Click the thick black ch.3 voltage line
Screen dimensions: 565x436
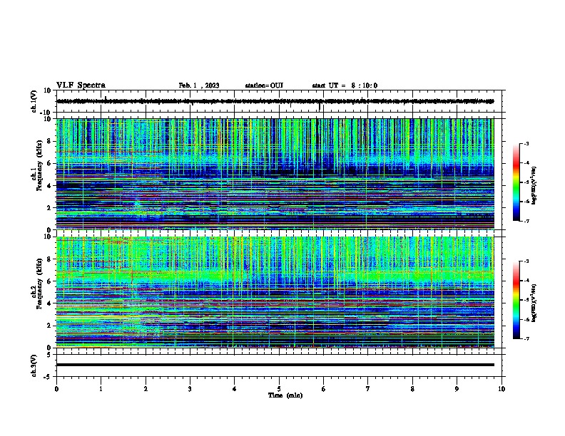(x=275, y=365)
